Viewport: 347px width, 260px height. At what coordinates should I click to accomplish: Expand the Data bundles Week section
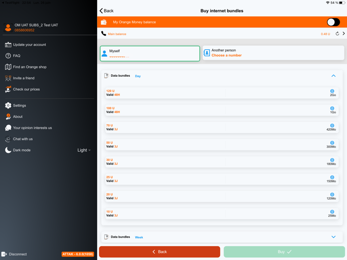click(334, 237)
